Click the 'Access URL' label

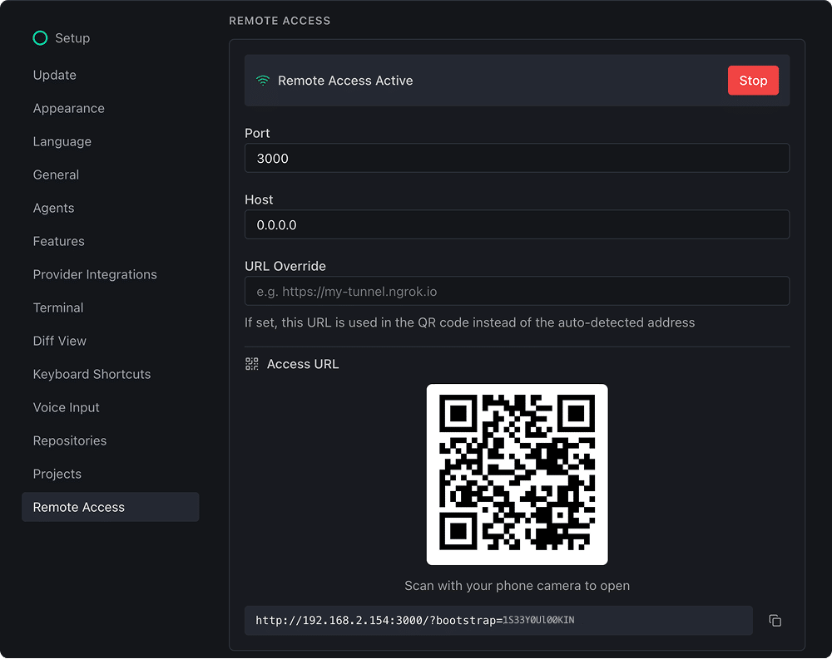point(303,364)
